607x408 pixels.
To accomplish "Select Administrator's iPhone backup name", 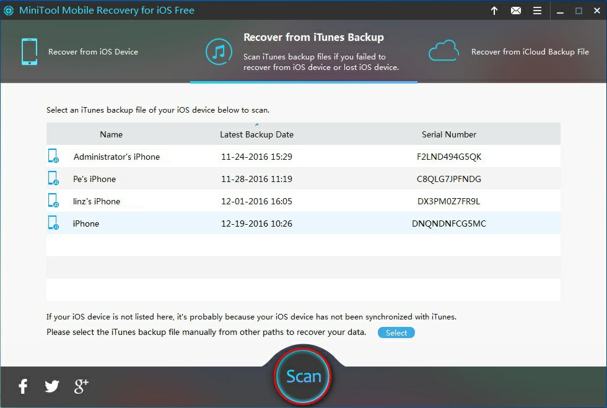I will tap(116, 157).
